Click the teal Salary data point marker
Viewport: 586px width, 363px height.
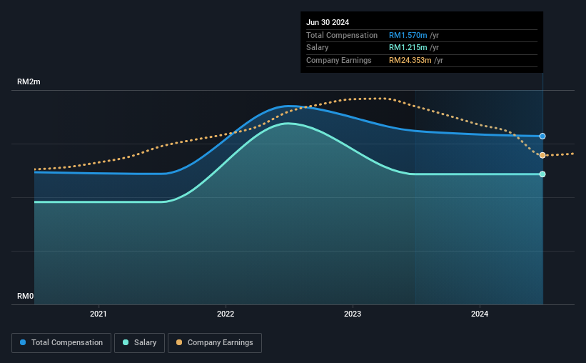(x=542, y=174)
